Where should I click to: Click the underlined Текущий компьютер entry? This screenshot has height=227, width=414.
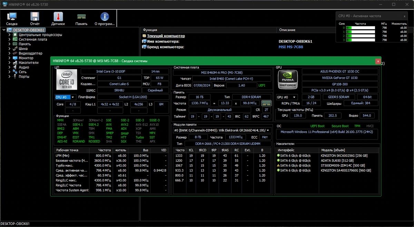tap(166, 36)
